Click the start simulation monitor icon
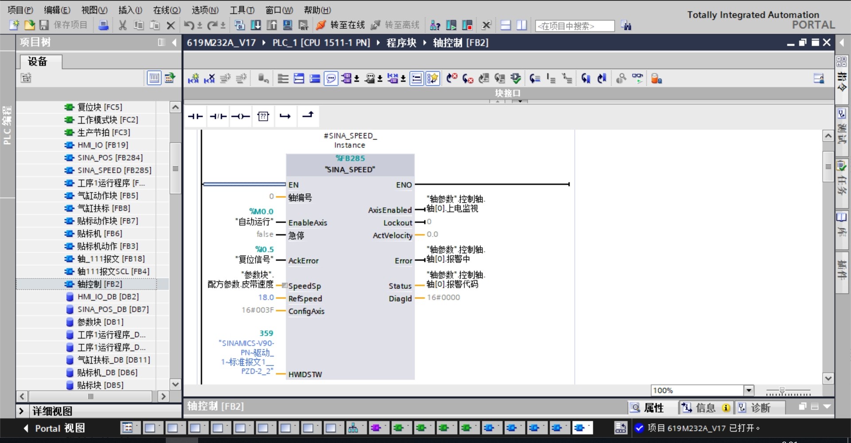The height and width of the screenshot is (443, 851). [x=288, y=25]
